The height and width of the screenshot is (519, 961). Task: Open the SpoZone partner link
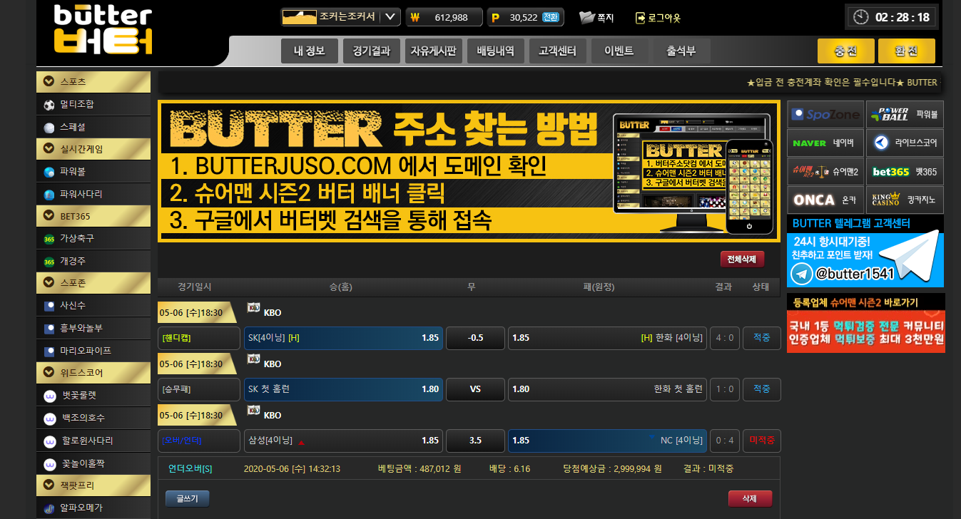point(825,114)
